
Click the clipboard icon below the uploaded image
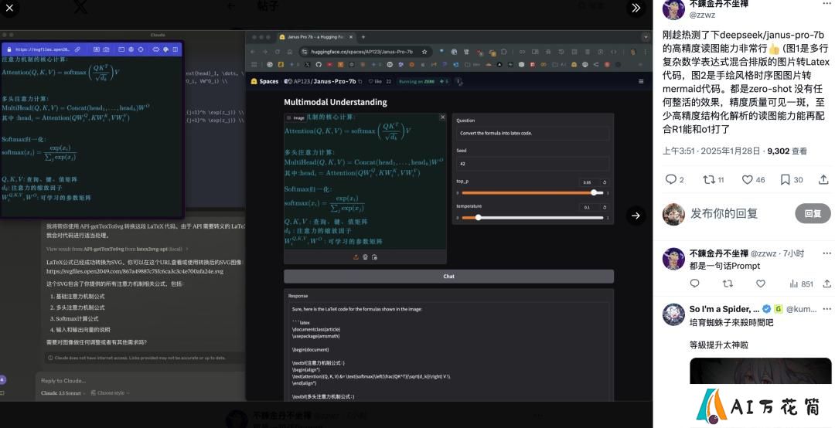374,257
